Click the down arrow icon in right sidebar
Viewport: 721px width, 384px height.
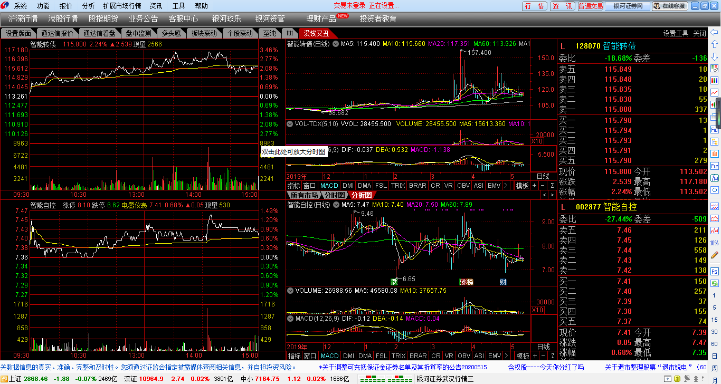point(715,56)
